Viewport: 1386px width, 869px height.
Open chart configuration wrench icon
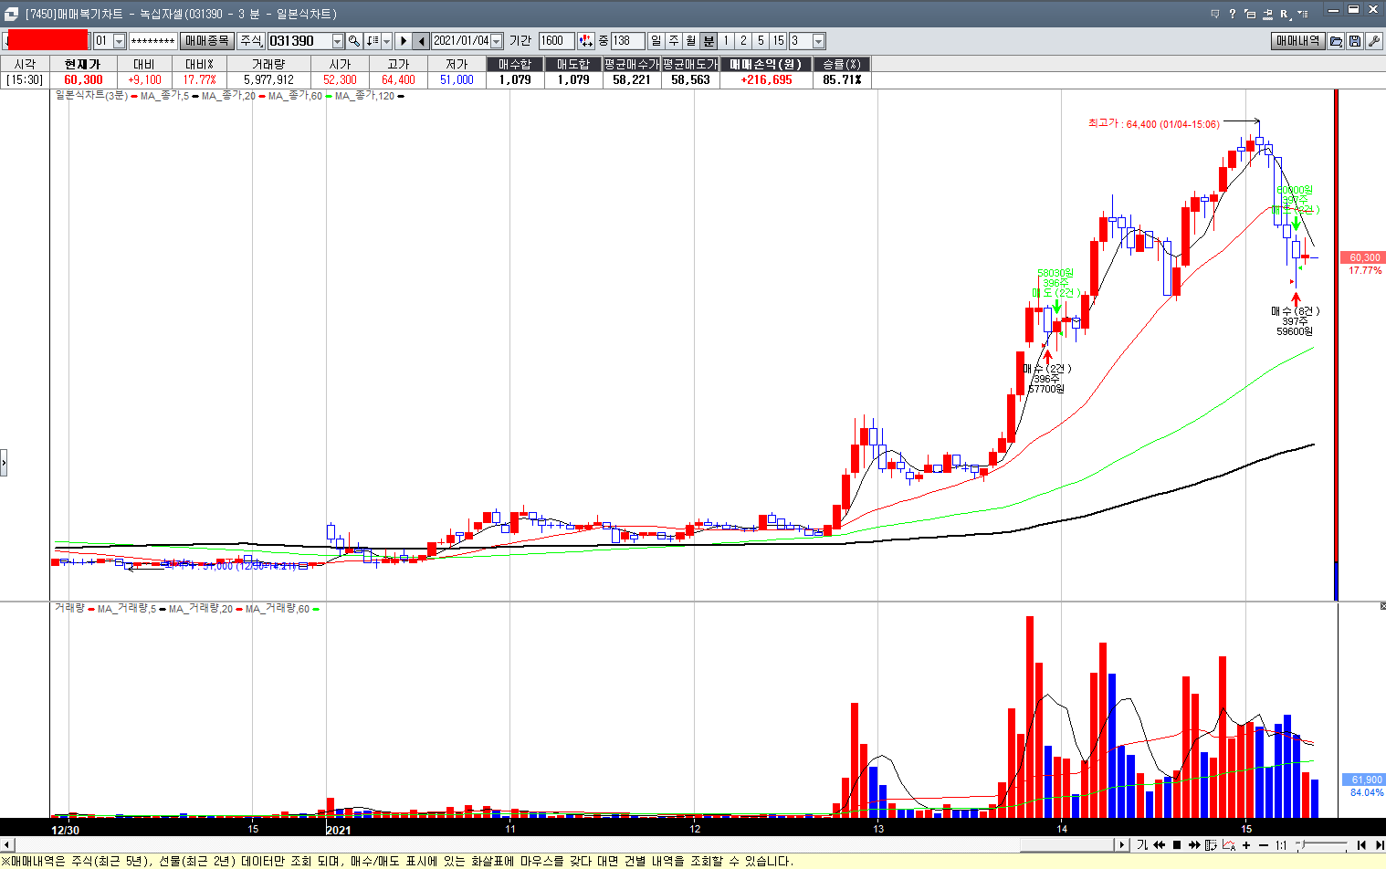pyautogui.click(x=1373, y=41)
